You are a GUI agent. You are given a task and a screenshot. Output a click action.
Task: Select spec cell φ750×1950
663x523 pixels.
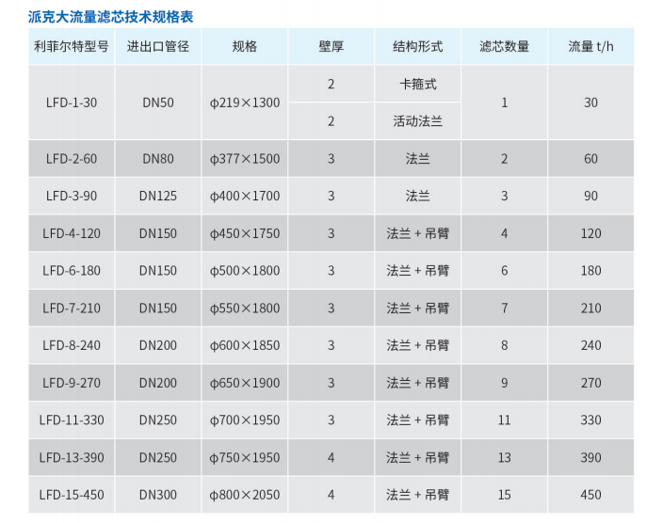pyautogui.click(x=245, y=457)
